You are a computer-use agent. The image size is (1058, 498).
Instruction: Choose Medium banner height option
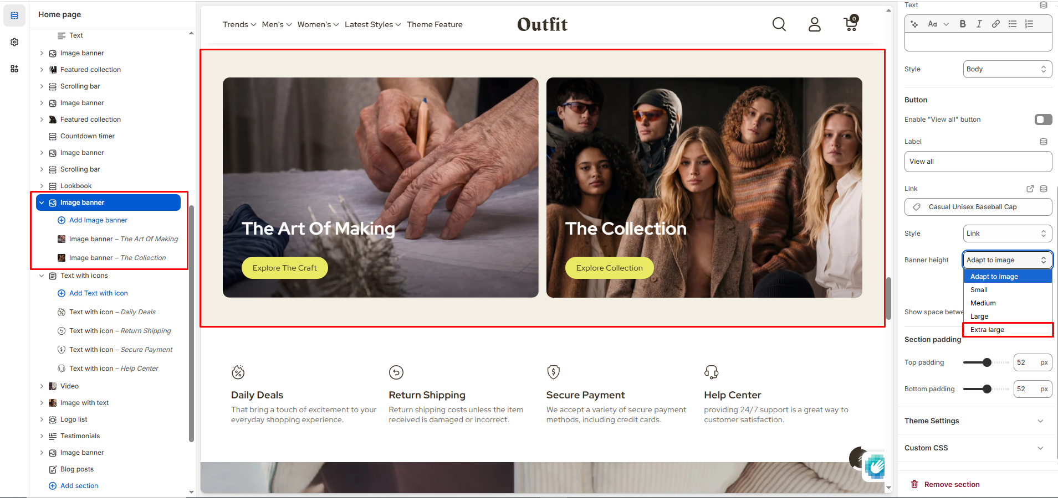click(x=1008, y=303)
